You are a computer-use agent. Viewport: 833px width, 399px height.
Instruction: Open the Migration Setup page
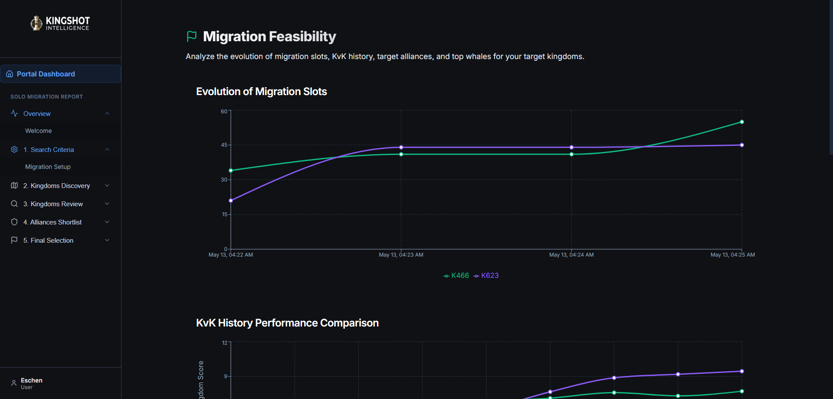coord(48,167)
